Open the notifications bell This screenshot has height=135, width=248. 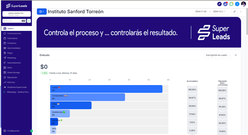tap(231, 4)
